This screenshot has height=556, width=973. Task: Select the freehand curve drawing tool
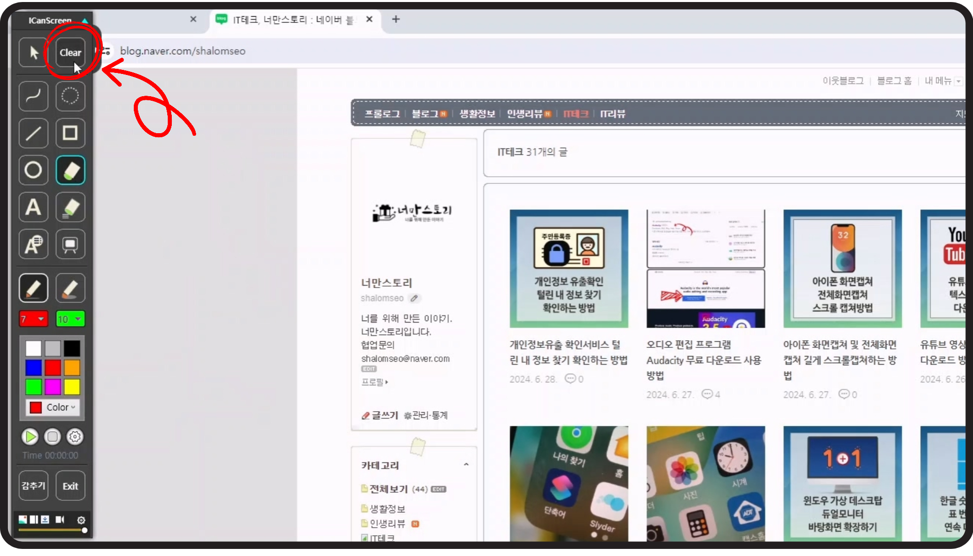tap(33, 96)
